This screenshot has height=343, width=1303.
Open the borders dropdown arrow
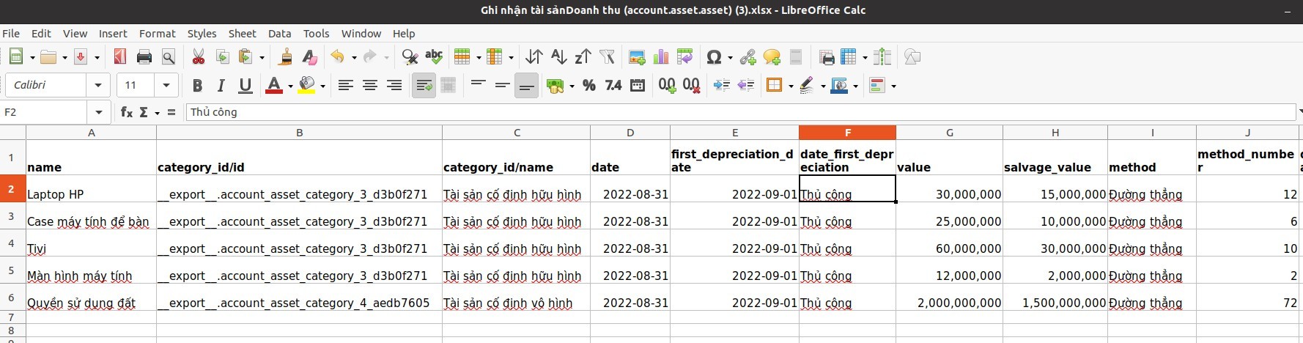coord(791,86)
